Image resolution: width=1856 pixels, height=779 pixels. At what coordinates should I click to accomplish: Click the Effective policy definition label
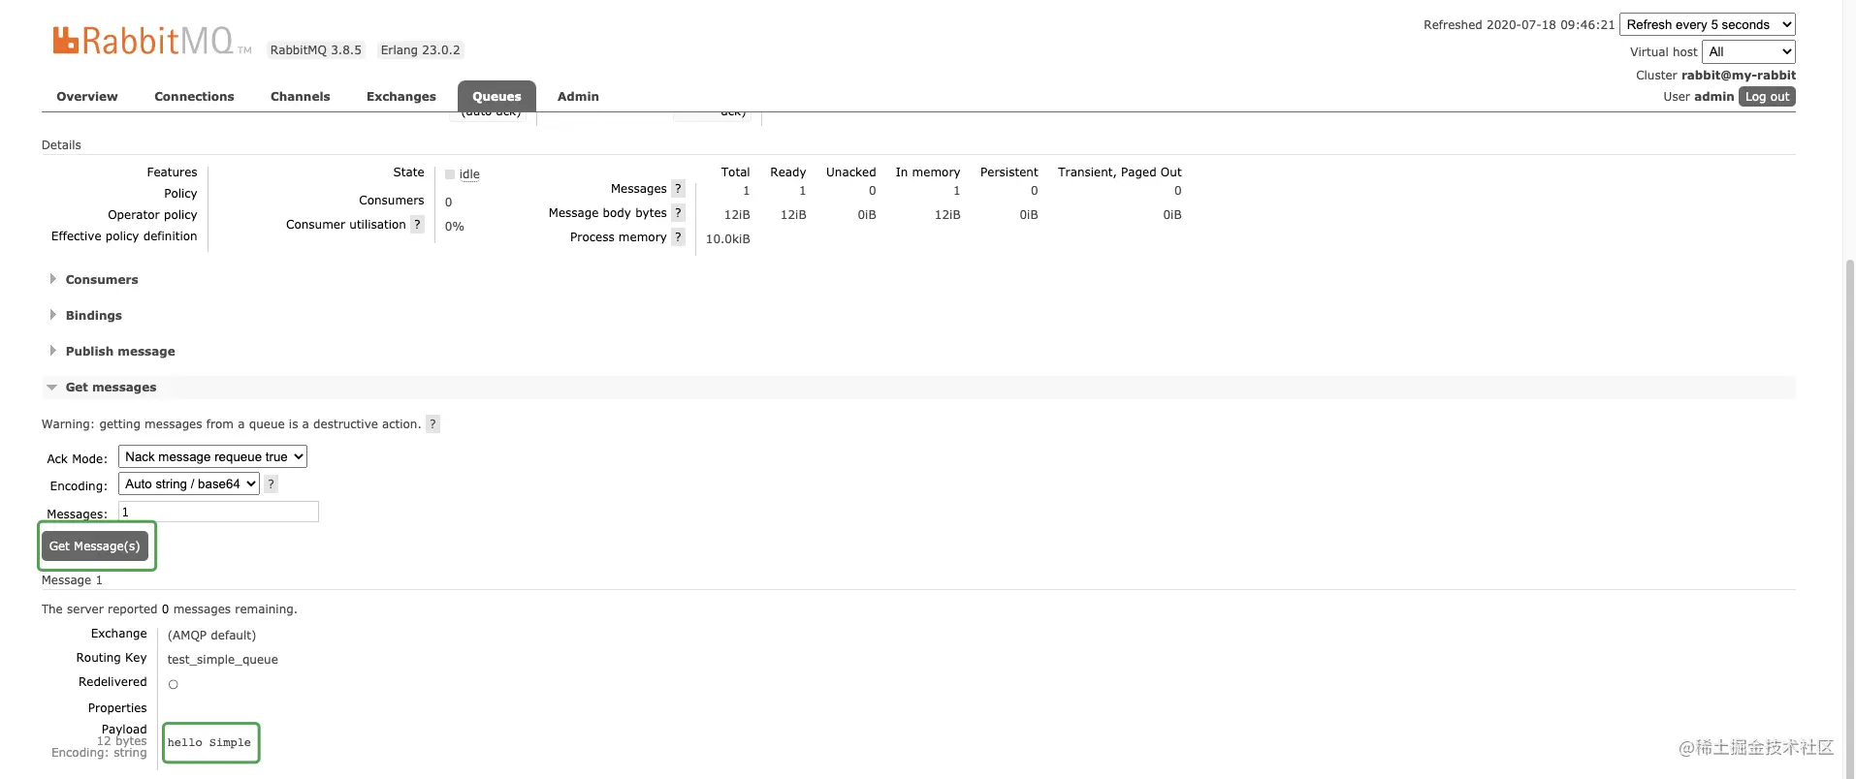(x=124, y=236)
